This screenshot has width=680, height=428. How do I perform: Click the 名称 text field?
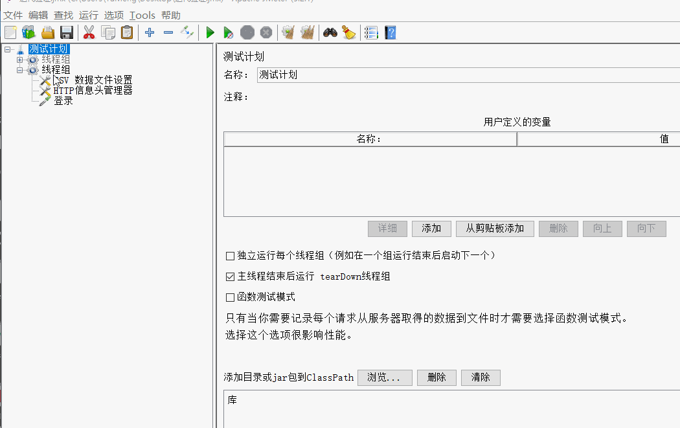466,75
